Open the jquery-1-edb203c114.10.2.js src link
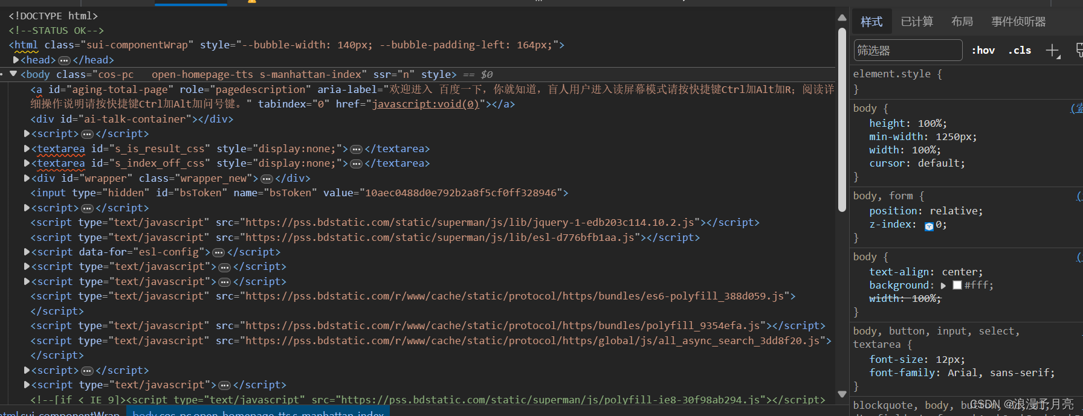The height and width of the screenshot is (416, 1083). click(x=470, y=222)
